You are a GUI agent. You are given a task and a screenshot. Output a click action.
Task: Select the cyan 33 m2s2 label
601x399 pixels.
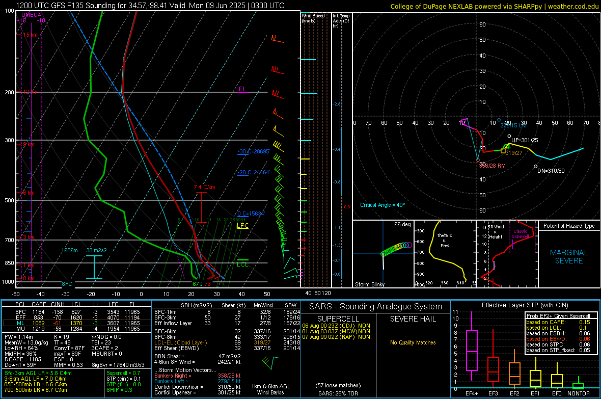pos(97,250)
